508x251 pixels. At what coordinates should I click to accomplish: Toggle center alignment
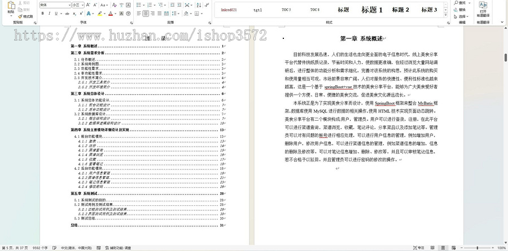click(x=146, y=14)
